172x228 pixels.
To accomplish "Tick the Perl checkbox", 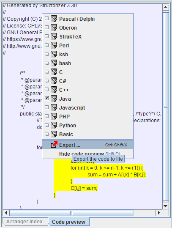I will point(47,45).
